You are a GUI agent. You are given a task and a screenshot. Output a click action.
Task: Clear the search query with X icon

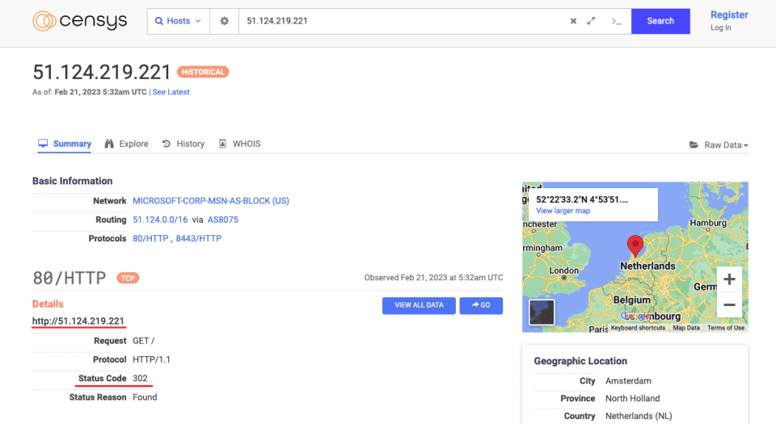pos(573,21)
